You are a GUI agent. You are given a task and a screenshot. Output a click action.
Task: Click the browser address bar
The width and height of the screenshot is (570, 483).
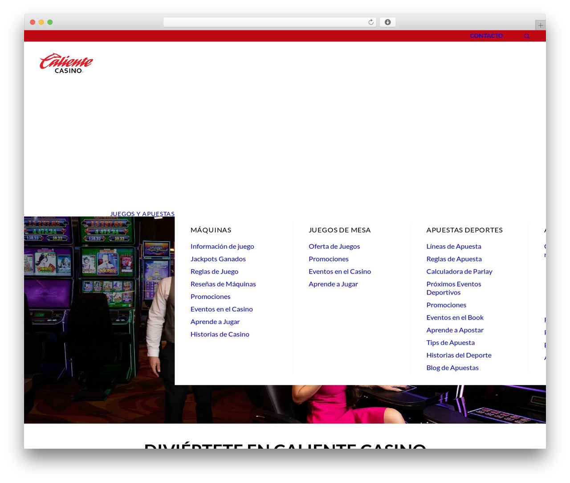269,22
